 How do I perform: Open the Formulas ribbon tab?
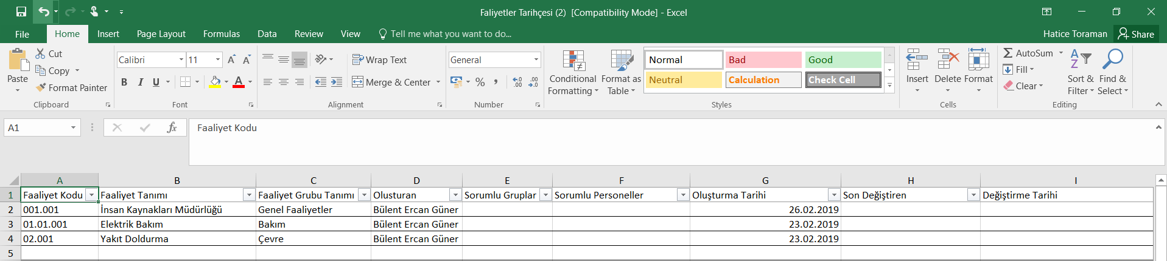point(221,34)
